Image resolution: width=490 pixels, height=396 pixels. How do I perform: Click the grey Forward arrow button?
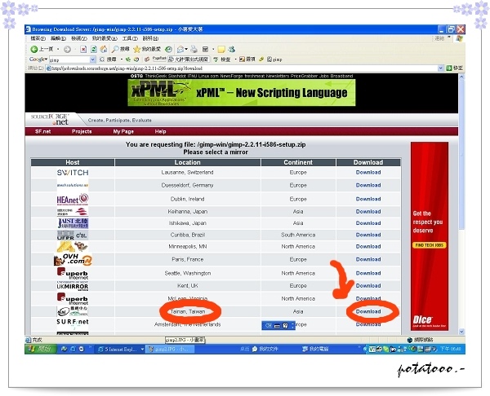point(67,49)
